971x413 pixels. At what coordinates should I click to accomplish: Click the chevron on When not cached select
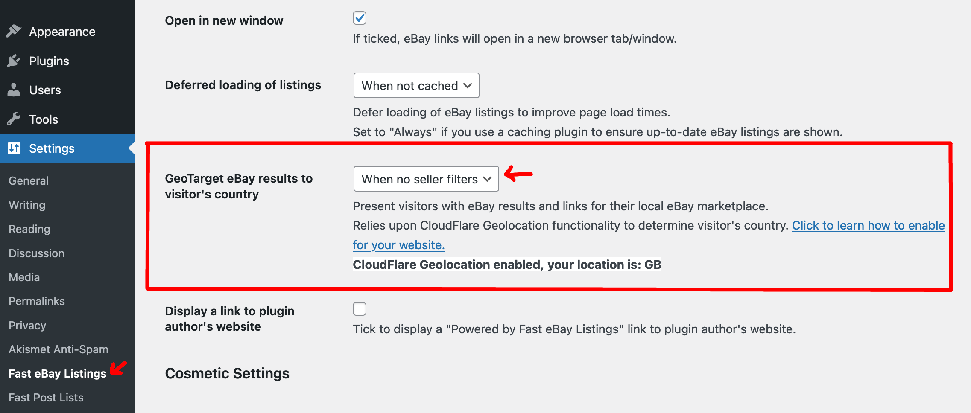coord(468,86)
